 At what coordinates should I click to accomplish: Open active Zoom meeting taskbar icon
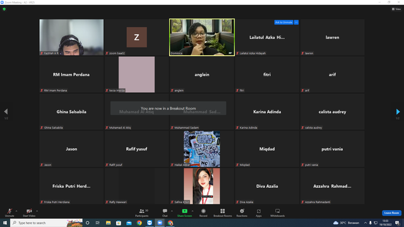pos(160,223)
